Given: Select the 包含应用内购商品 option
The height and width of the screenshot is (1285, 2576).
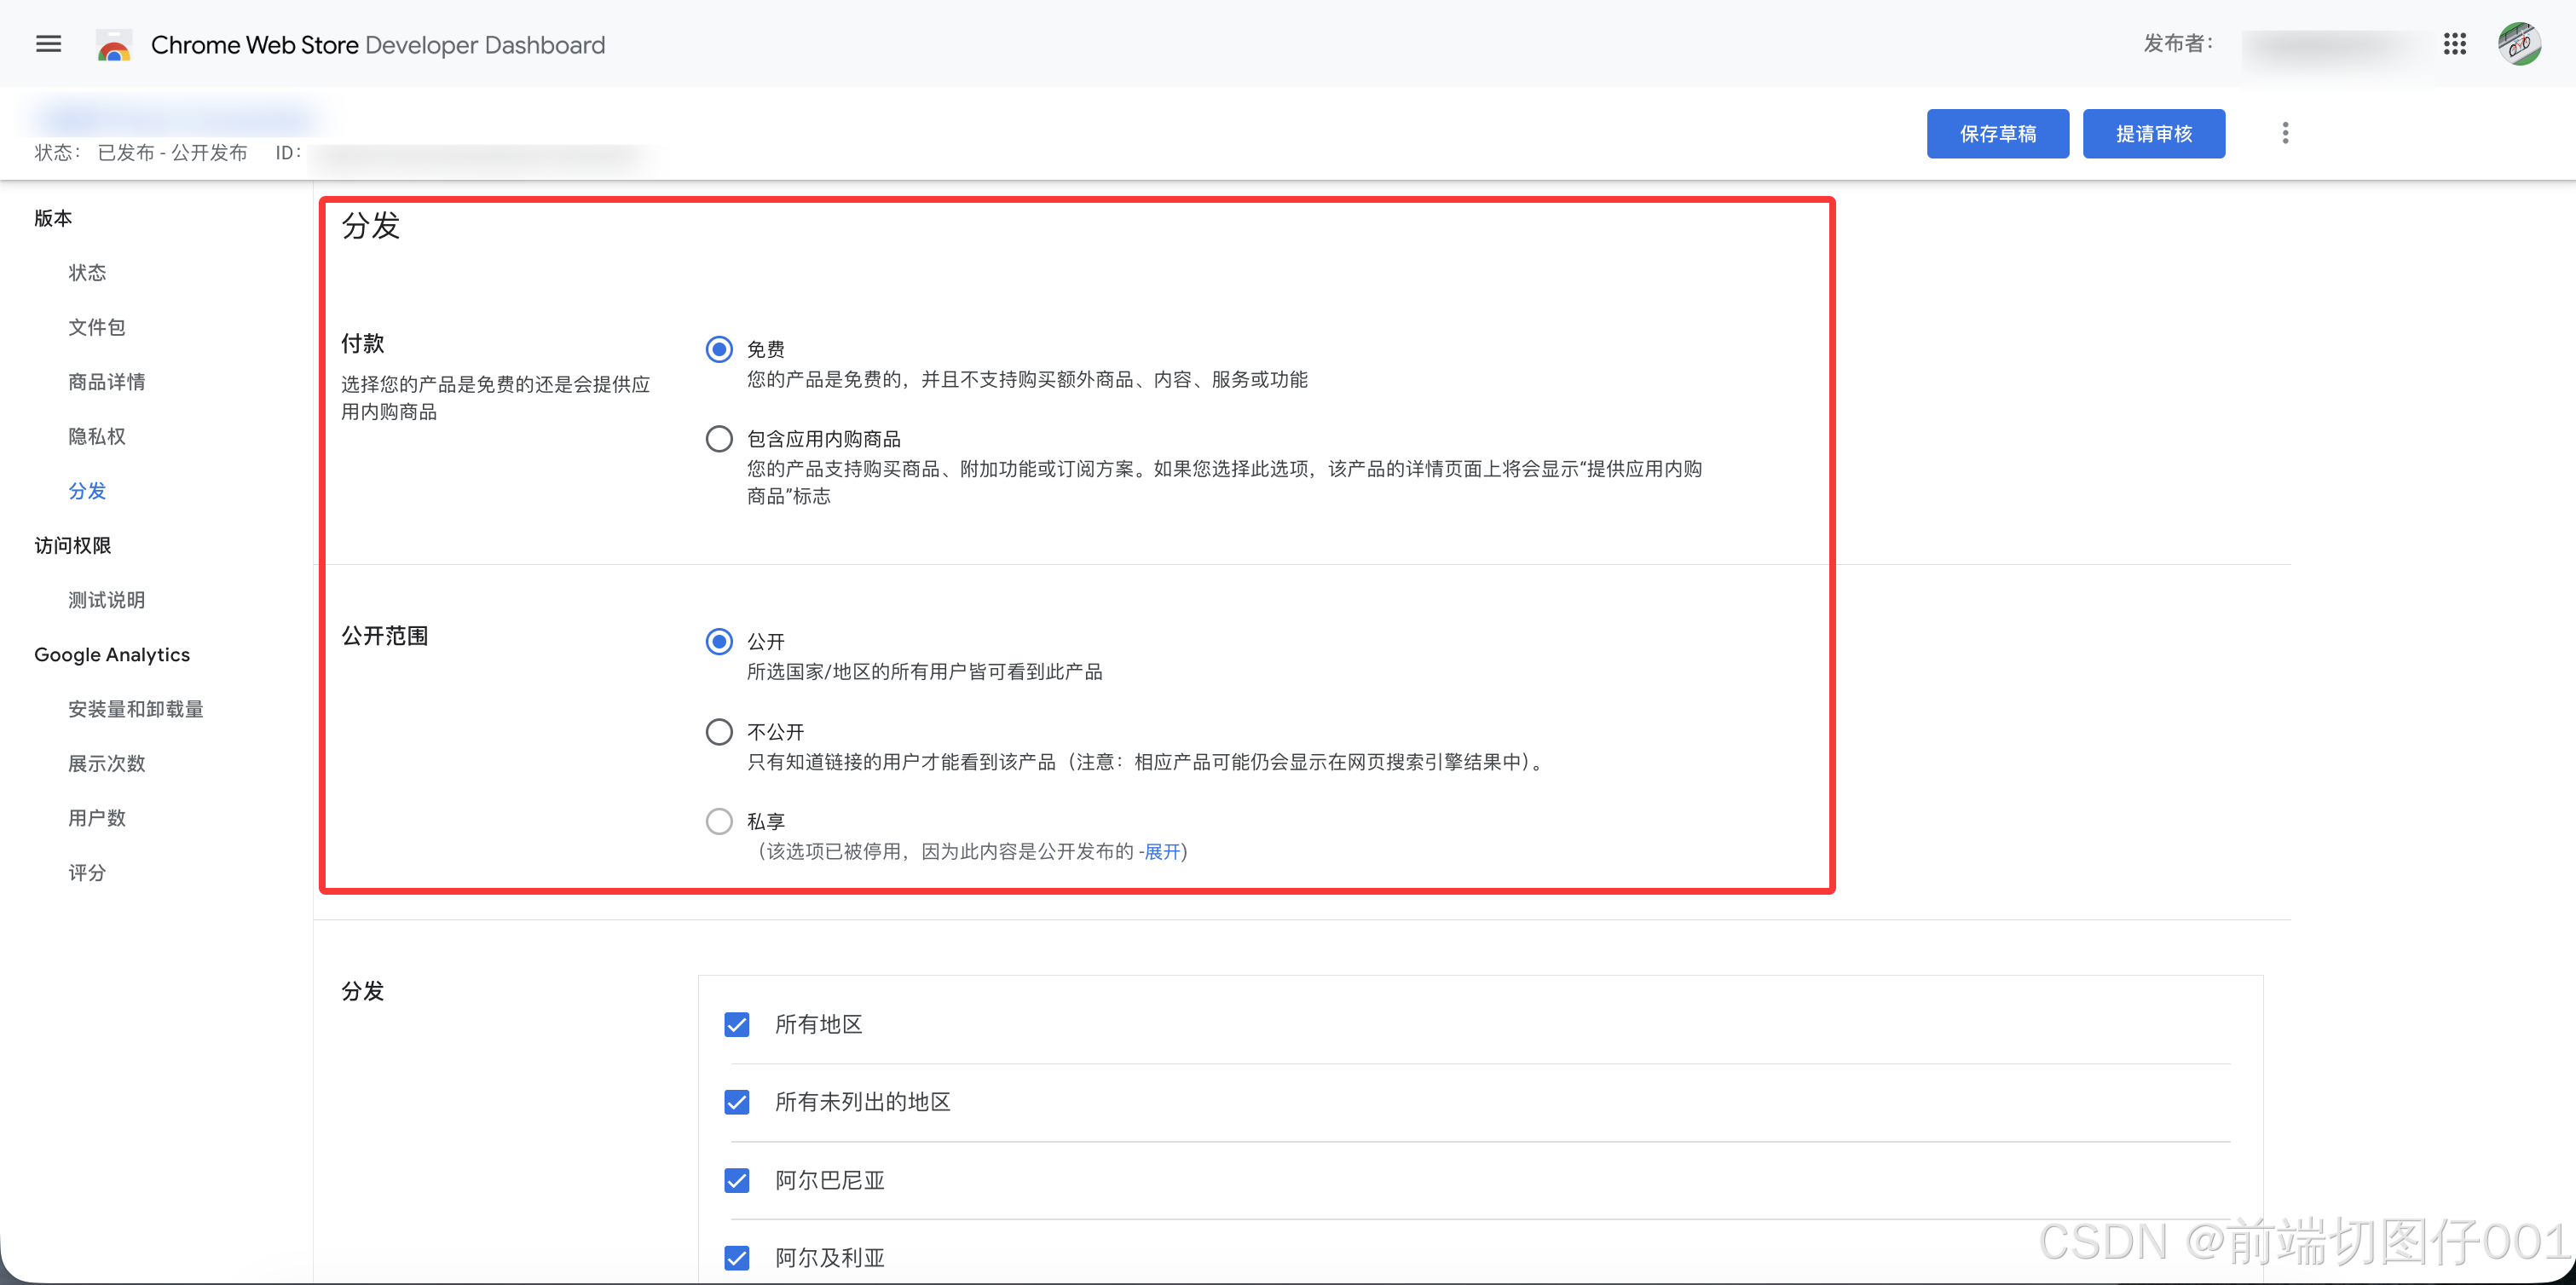Looking at the screenshot, I should pyautogui.click(x=718, y=439).
